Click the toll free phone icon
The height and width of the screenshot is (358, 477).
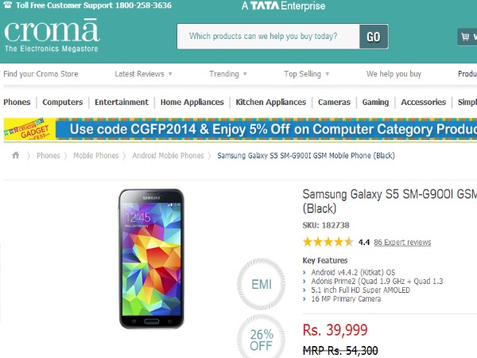pyautogui.click(x=7, y=5)
